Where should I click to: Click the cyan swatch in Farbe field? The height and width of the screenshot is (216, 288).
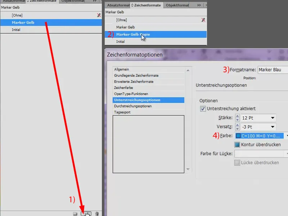238,136
